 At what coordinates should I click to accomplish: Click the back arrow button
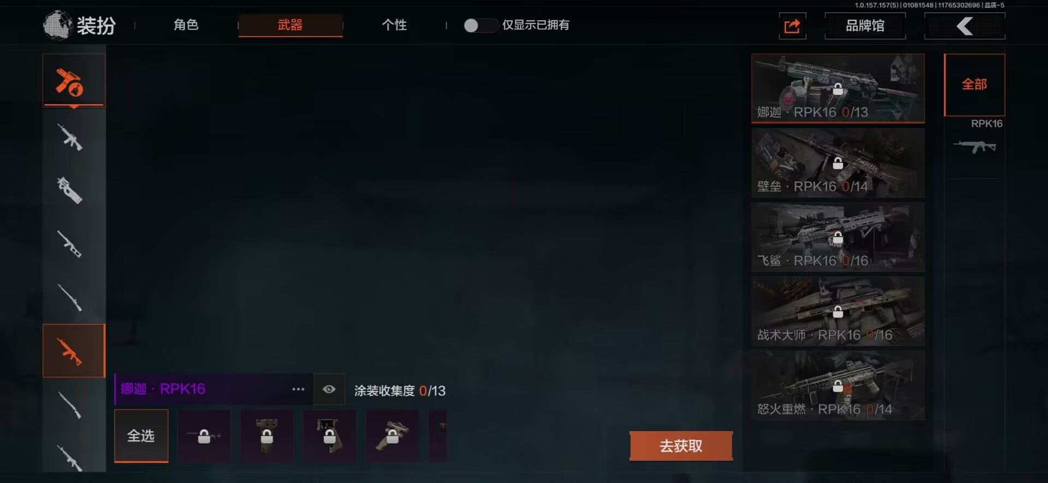click(x=964, y=26)
